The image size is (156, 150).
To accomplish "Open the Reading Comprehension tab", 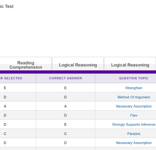I will (x=26, y=64).
